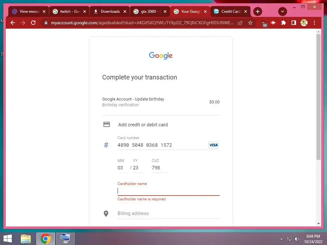The height and width of the screenshot is (245, 327).
Task: Open the red arrow extension icon
Action: (273, 23)
